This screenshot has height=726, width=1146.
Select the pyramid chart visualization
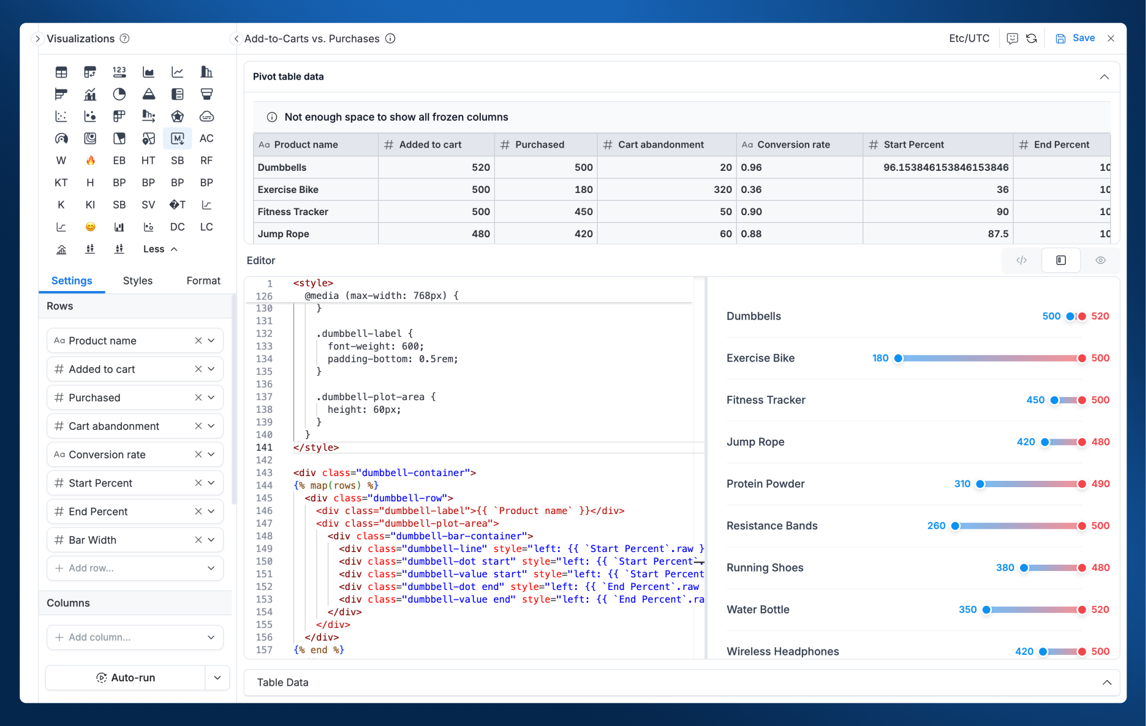(148, 94)
